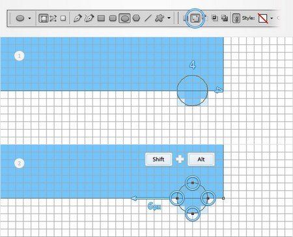Select the Line tool

(x=148, y=18)
